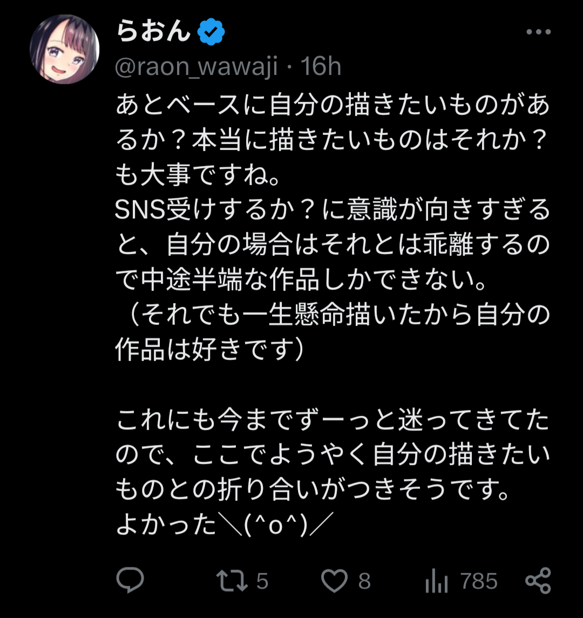Click the blue verified badge

tap(211, 33)
